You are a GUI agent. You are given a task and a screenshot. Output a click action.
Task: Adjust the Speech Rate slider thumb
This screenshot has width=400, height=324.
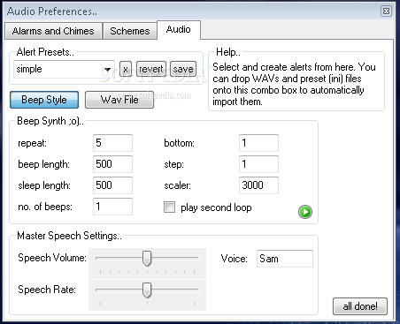147,290
